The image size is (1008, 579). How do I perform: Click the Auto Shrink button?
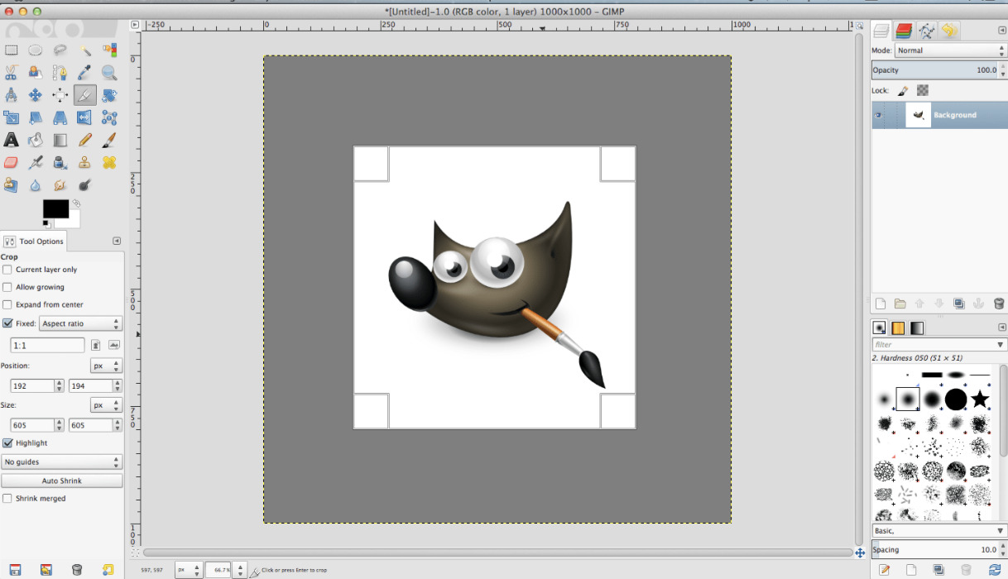click(x=62, y=481)
